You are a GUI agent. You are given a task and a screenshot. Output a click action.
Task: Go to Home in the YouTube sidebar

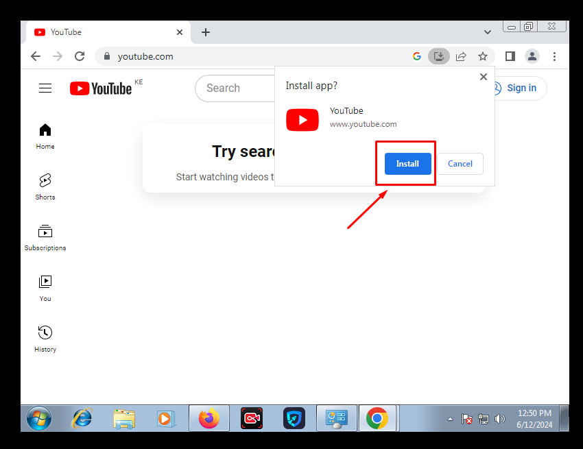(45, 136)
